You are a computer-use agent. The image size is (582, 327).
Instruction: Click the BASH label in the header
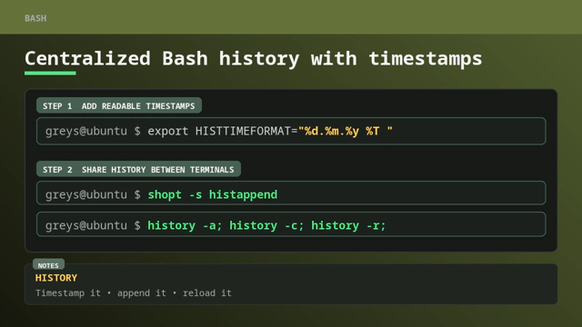35,18
